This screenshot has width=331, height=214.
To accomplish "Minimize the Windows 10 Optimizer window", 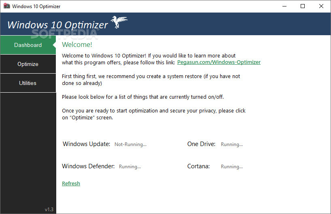I will point(284,6).
